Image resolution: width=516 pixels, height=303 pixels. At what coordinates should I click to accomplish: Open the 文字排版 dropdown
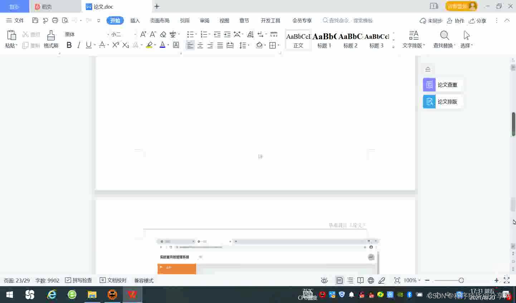click(x=414, y=39)
